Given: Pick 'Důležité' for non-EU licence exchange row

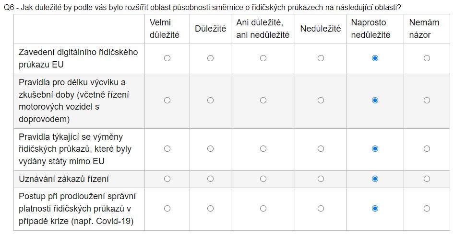Looking at the screenshot, I should click(210, 149).
